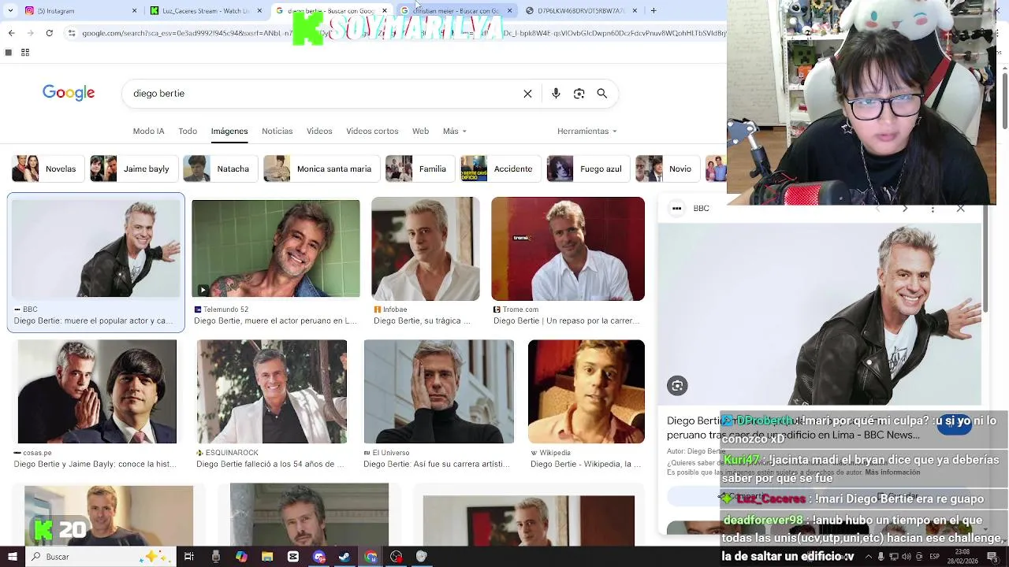
Task: Filter by Monica santa maria chip
Action: click(320, 169)
